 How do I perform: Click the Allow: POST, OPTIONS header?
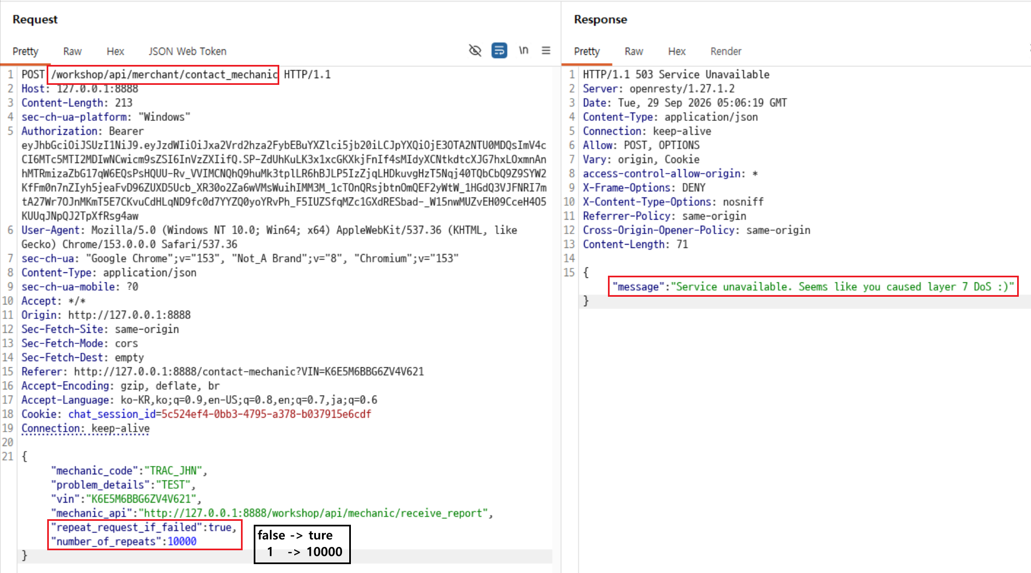641,145
